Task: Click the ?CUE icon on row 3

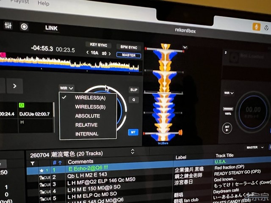Action: (45, 185)
